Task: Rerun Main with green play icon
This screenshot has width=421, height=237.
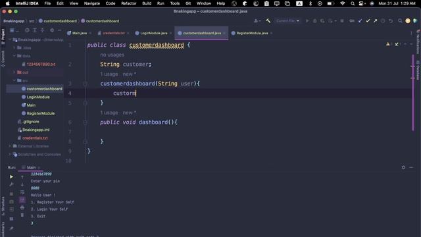Action: click(11, 176)
